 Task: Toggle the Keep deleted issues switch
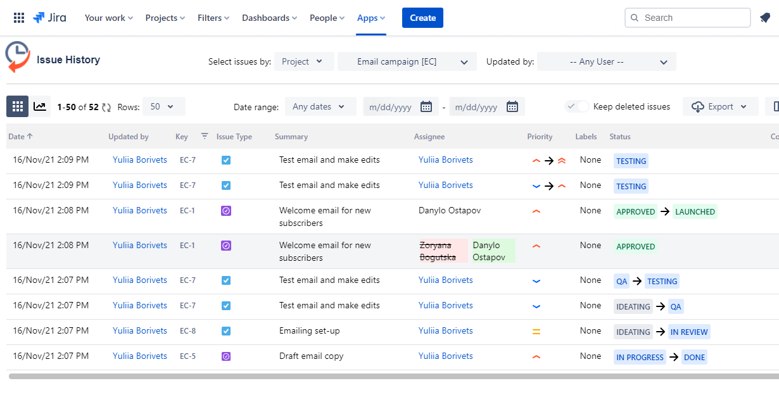[x=577, y=106]
